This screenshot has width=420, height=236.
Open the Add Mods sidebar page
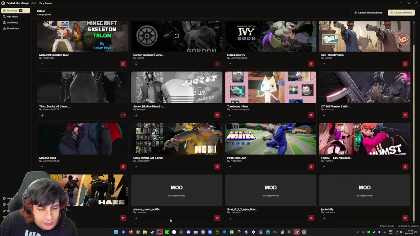[15, 22]
